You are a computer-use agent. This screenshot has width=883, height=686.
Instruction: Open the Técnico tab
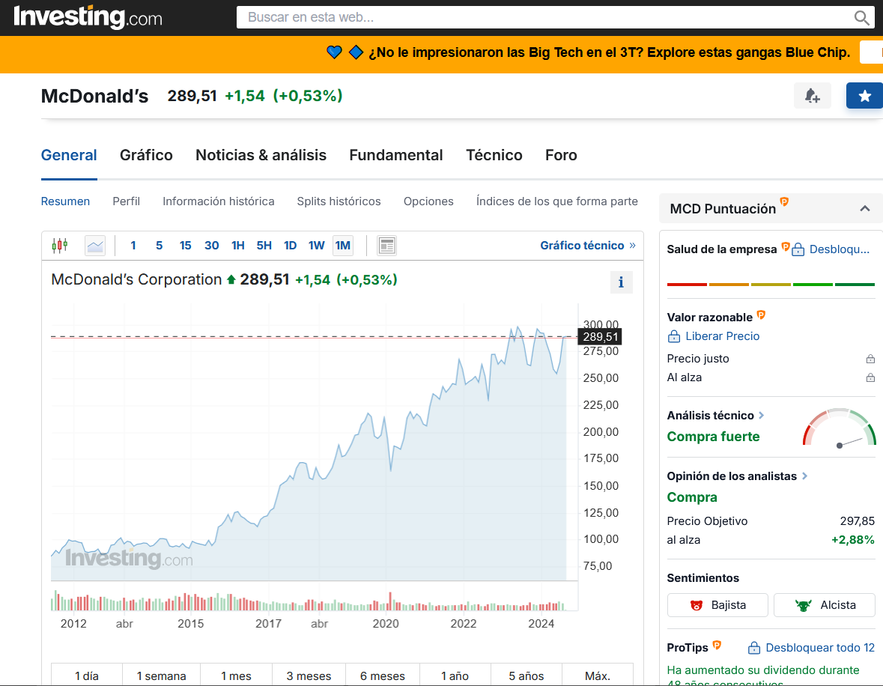click(494, 156)
